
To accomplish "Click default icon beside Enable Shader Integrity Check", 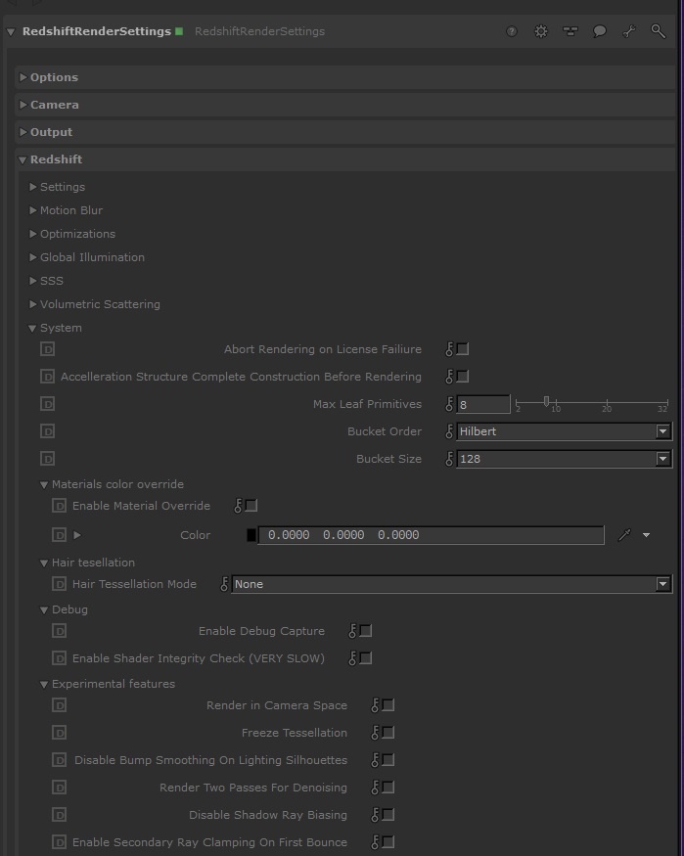I will click(59, 658).
